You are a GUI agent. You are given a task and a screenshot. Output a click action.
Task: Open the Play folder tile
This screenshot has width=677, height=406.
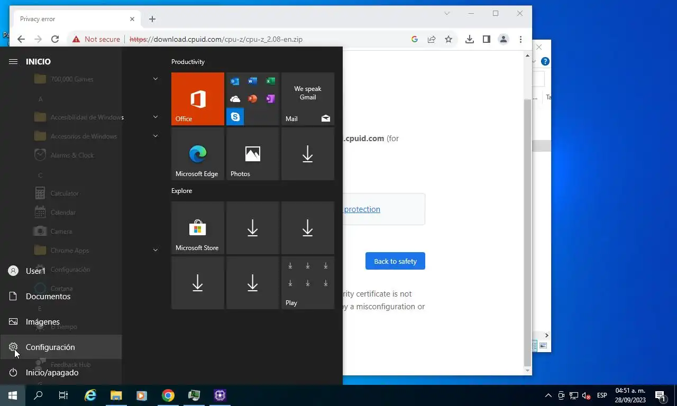click(308, 283)
